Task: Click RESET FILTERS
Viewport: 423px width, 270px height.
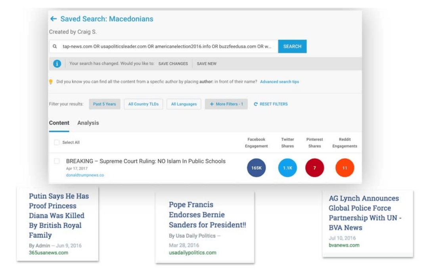Action: click(274, 104)
